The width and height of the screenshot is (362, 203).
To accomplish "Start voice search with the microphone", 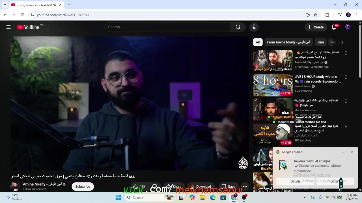I will (x=254, y=27).
